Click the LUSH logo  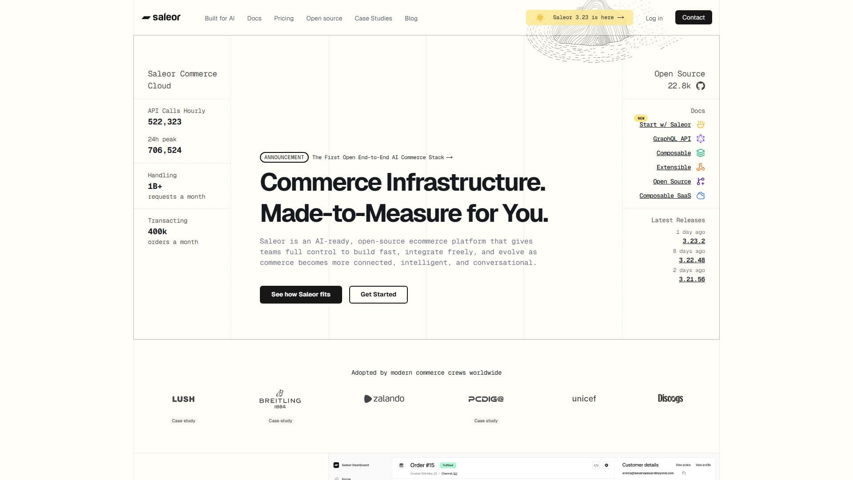183,399
